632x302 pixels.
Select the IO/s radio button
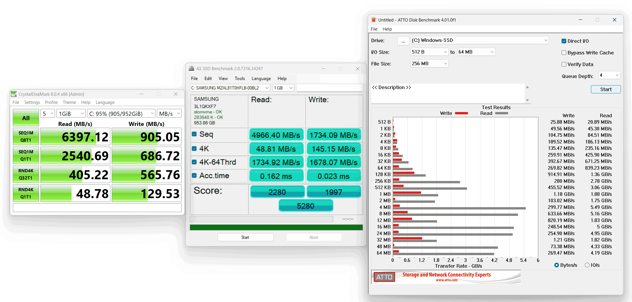point(587,265)
